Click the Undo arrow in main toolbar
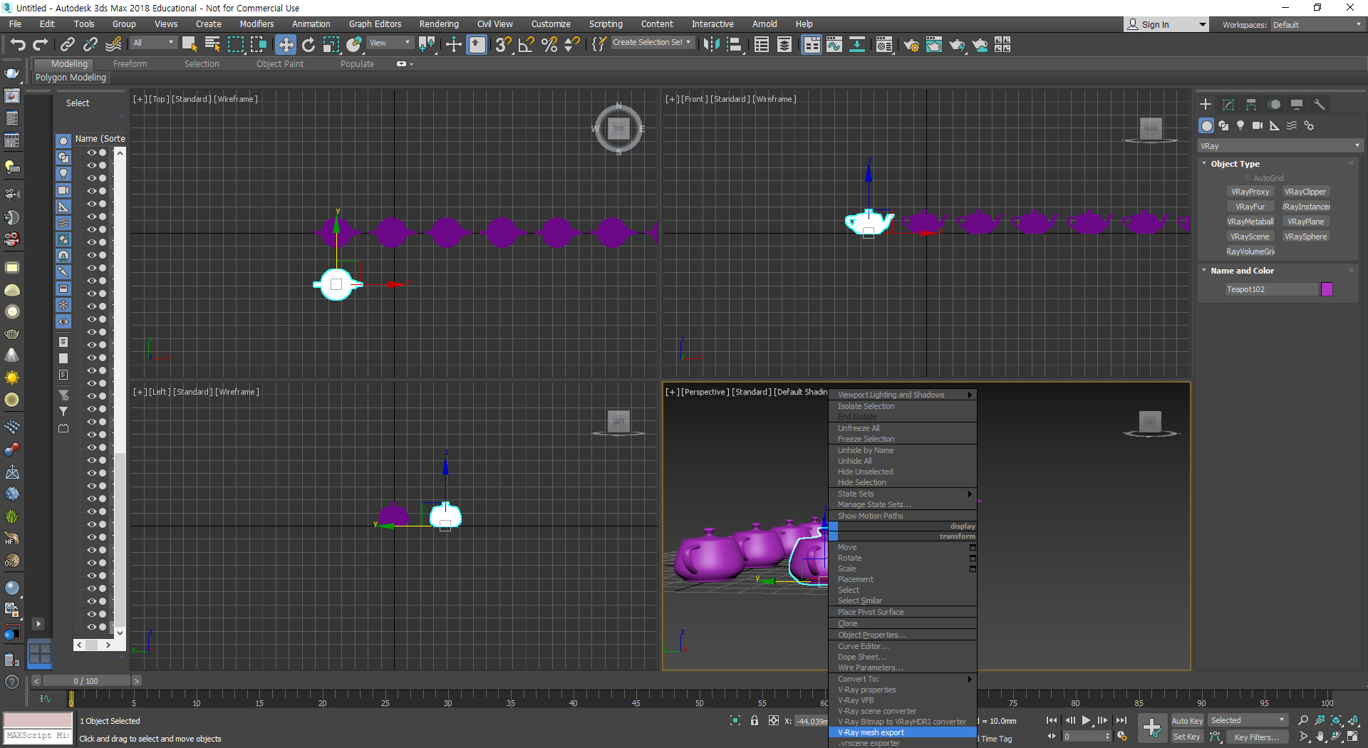 pyautogui.click(x=17, y=45)
